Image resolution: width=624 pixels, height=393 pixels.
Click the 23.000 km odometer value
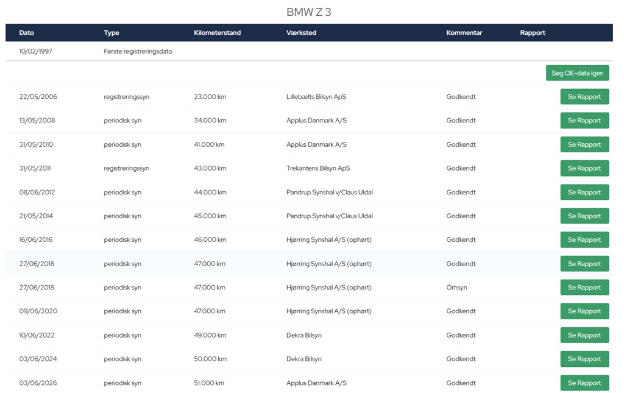210,97
